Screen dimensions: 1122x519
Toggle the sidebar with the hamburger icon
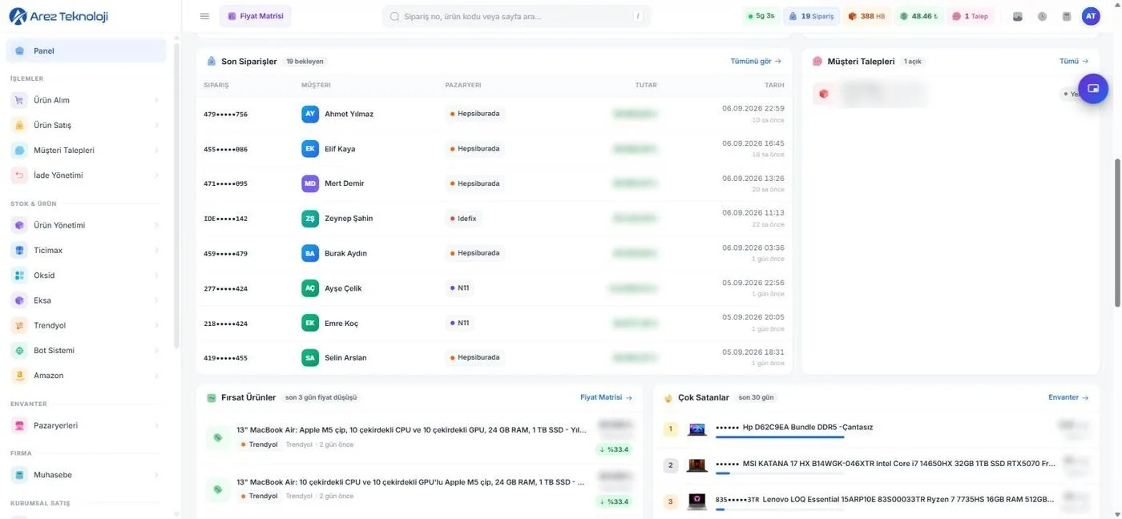204,16
